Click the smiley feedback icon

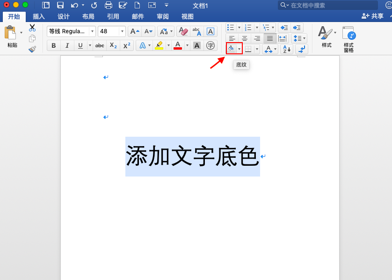tap(389, 5)
